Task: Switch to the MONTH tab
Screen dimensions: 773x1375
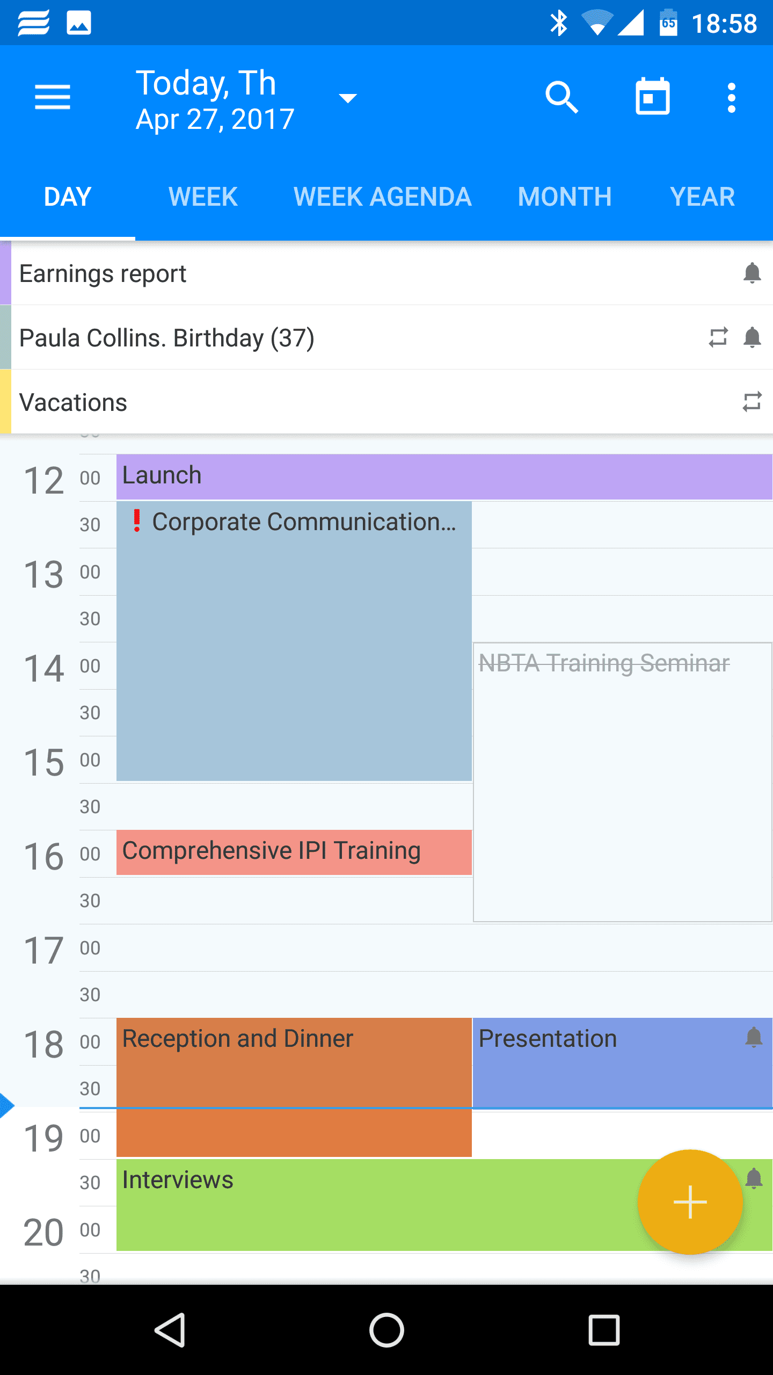Action: click(565, 197)
